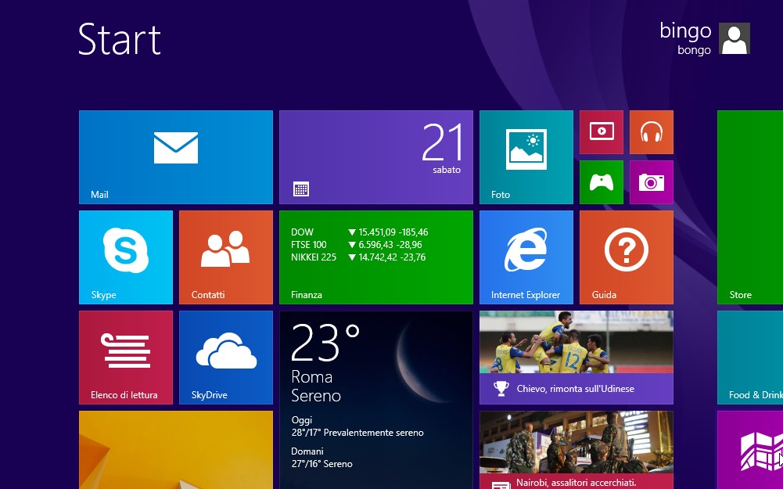The height and width of the screenshot is (489, 783).
Task: Open the Camera tile
Action: pos(651,182)
